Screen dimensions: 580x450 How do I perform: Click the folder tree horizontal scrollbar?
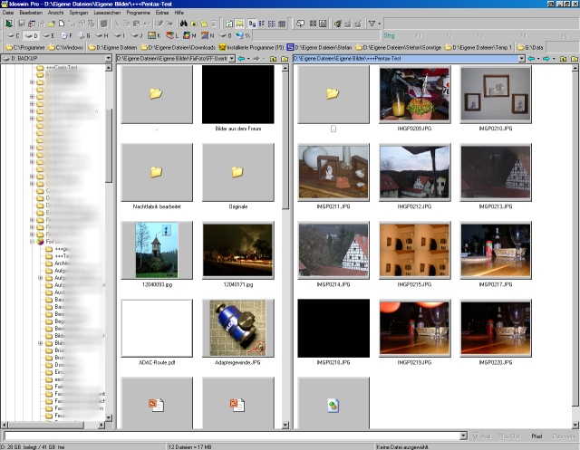tap(53, 426)
